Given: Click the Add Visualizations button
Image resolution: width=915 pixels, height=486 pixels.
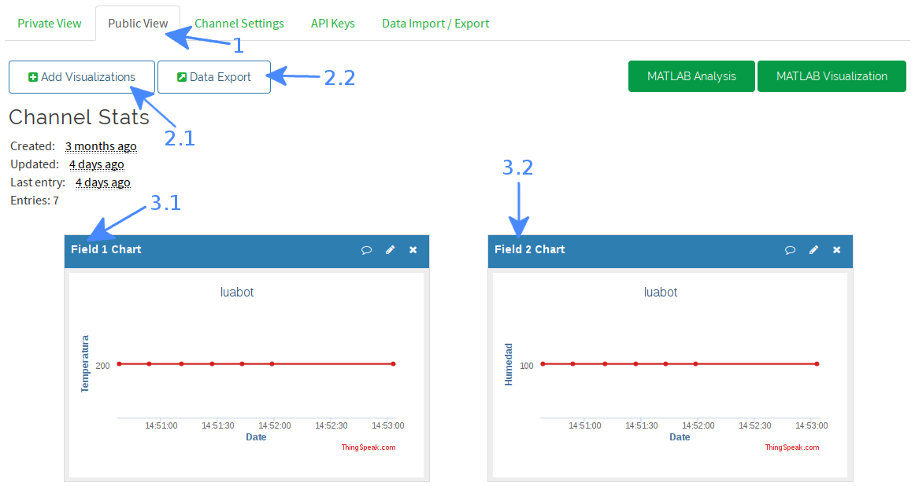Looking at the screenshot, I should [x=82, y=77].
